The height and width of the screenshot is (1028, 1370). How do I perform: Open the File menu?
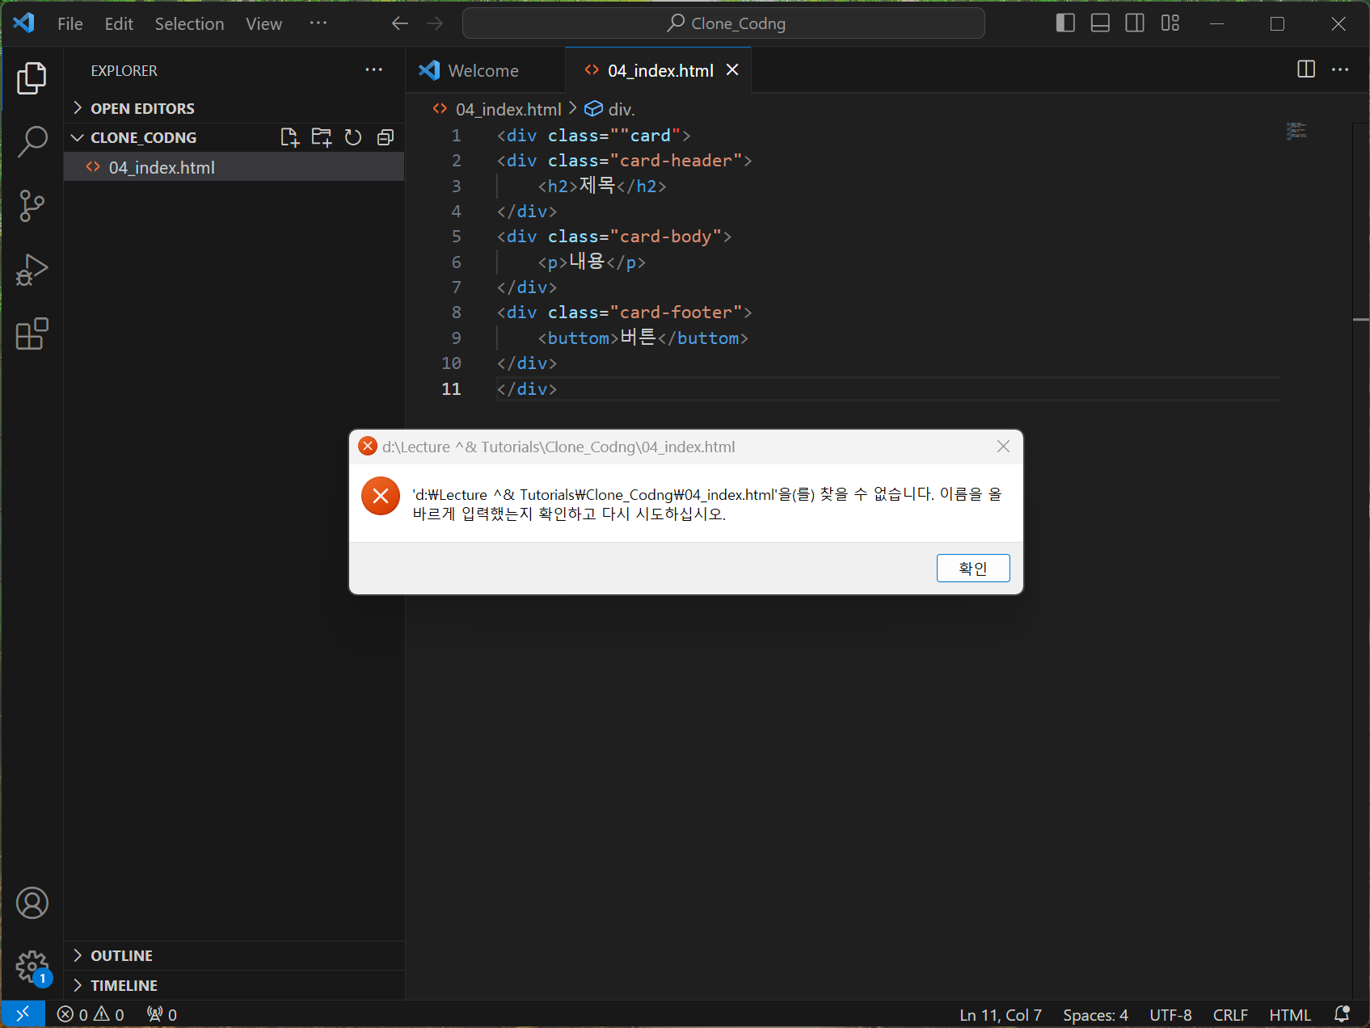(70, 23)
